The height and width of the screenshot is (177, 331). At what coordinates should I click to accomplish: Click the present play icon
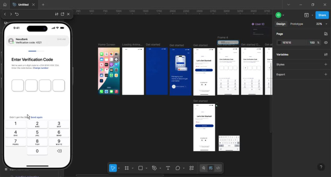[307, 15]
